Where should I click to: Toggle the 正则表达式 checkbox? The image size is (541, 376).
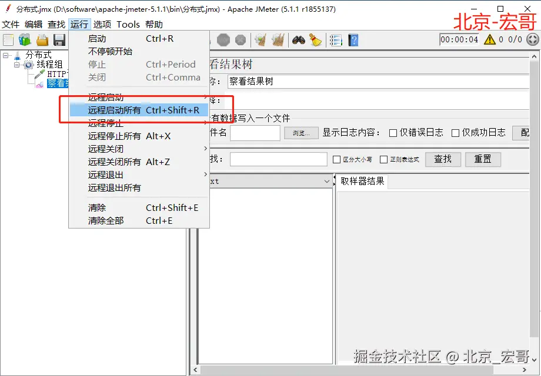point(383,159)
